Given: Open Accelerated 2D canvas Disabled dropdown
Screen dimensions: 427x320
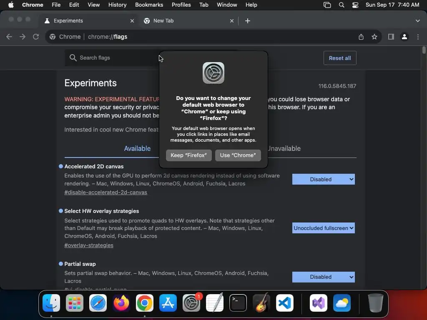Looking at the screenshot, I should point(324,179).
